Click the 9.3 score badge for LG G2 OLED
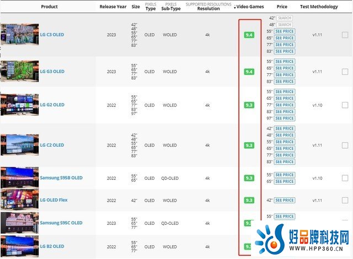The image size is (353, 259). click(249, 105)
